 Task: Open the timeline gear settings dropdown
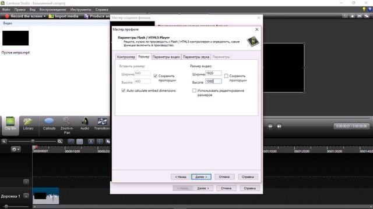(x=16, y=149)
